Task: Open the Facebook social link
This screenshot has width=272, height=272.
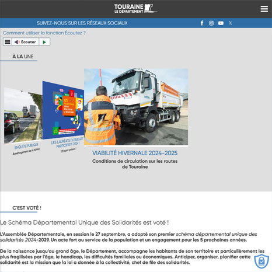Action: (x=202, y=23)
